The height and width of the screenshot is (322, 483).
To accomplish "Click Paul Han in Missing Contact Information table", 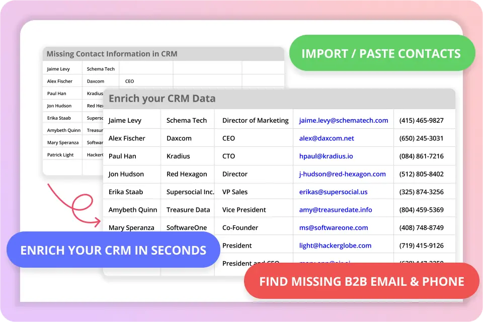I will point(57,94).
